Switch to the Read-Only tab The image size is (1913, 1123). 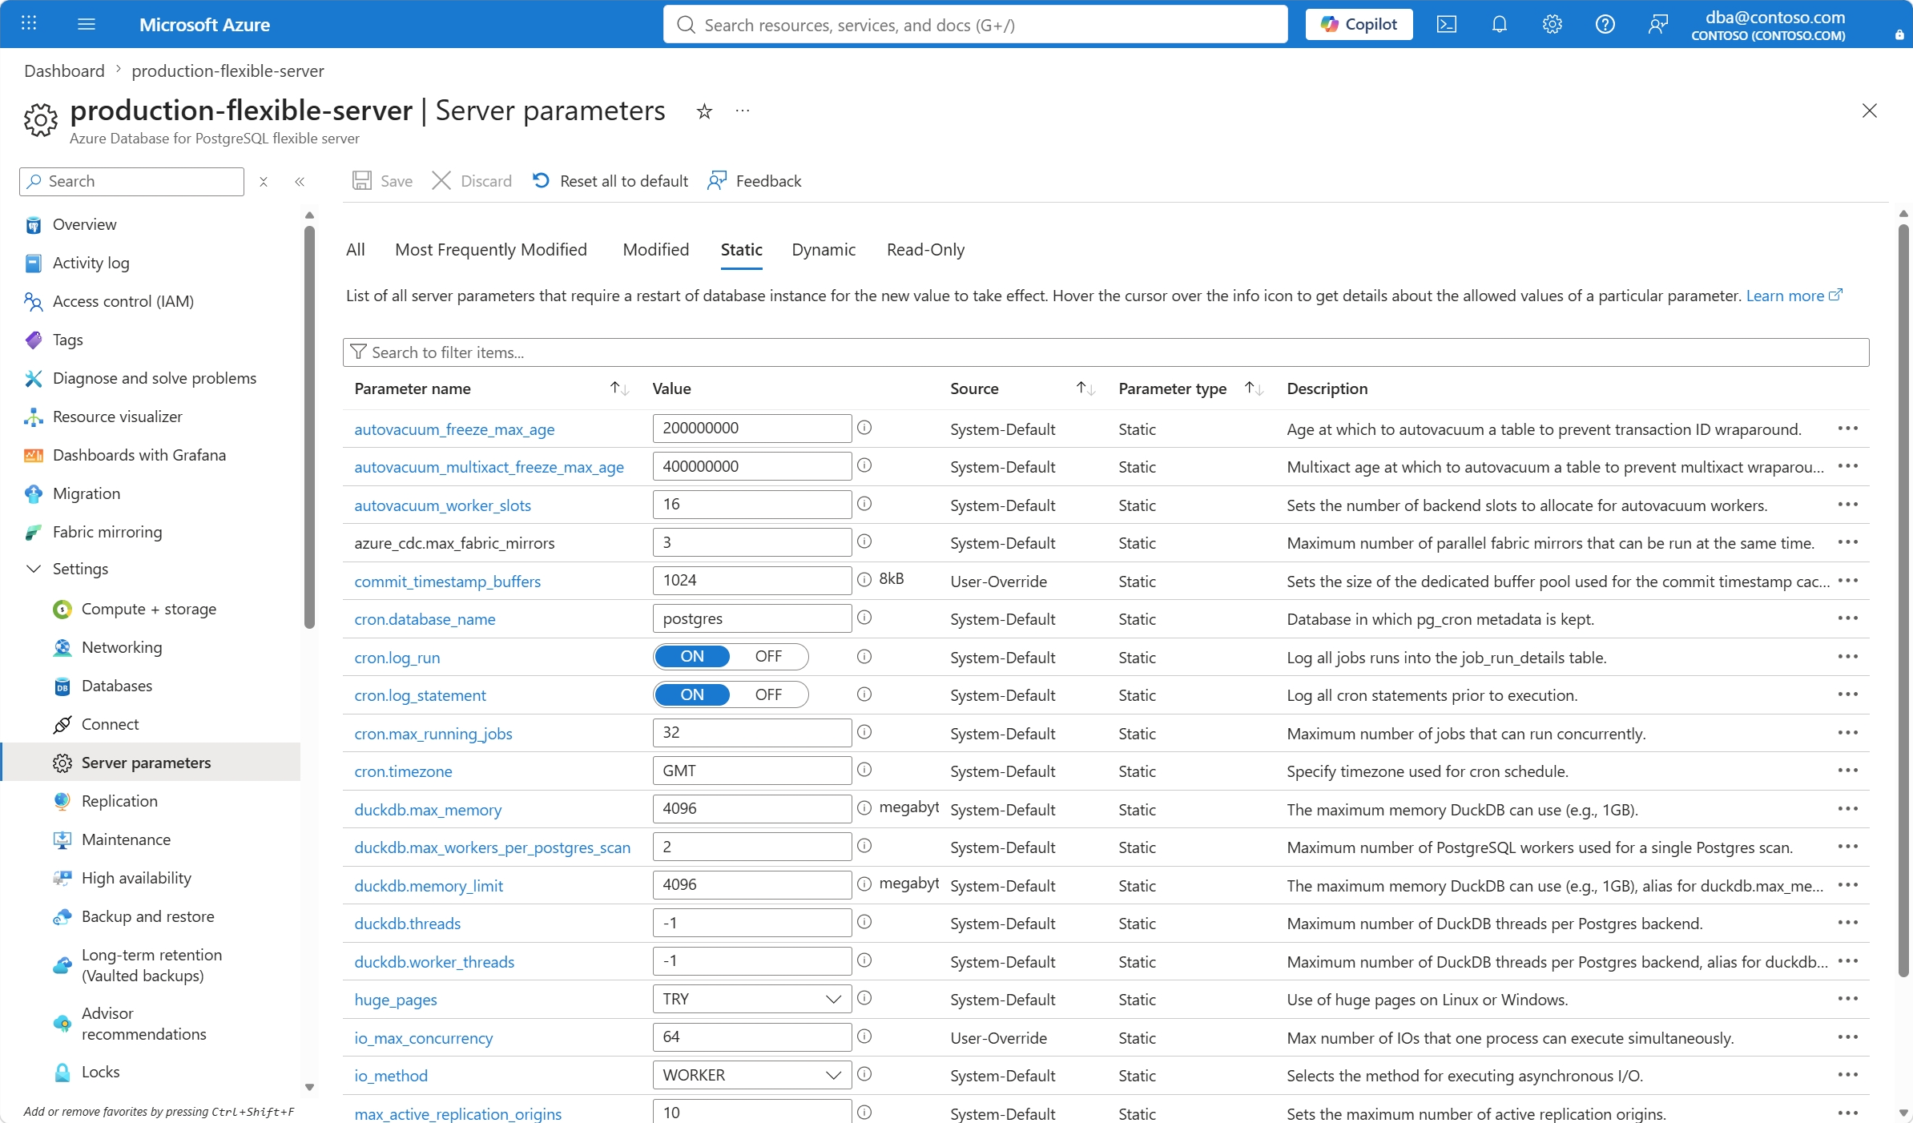[925, 250]
